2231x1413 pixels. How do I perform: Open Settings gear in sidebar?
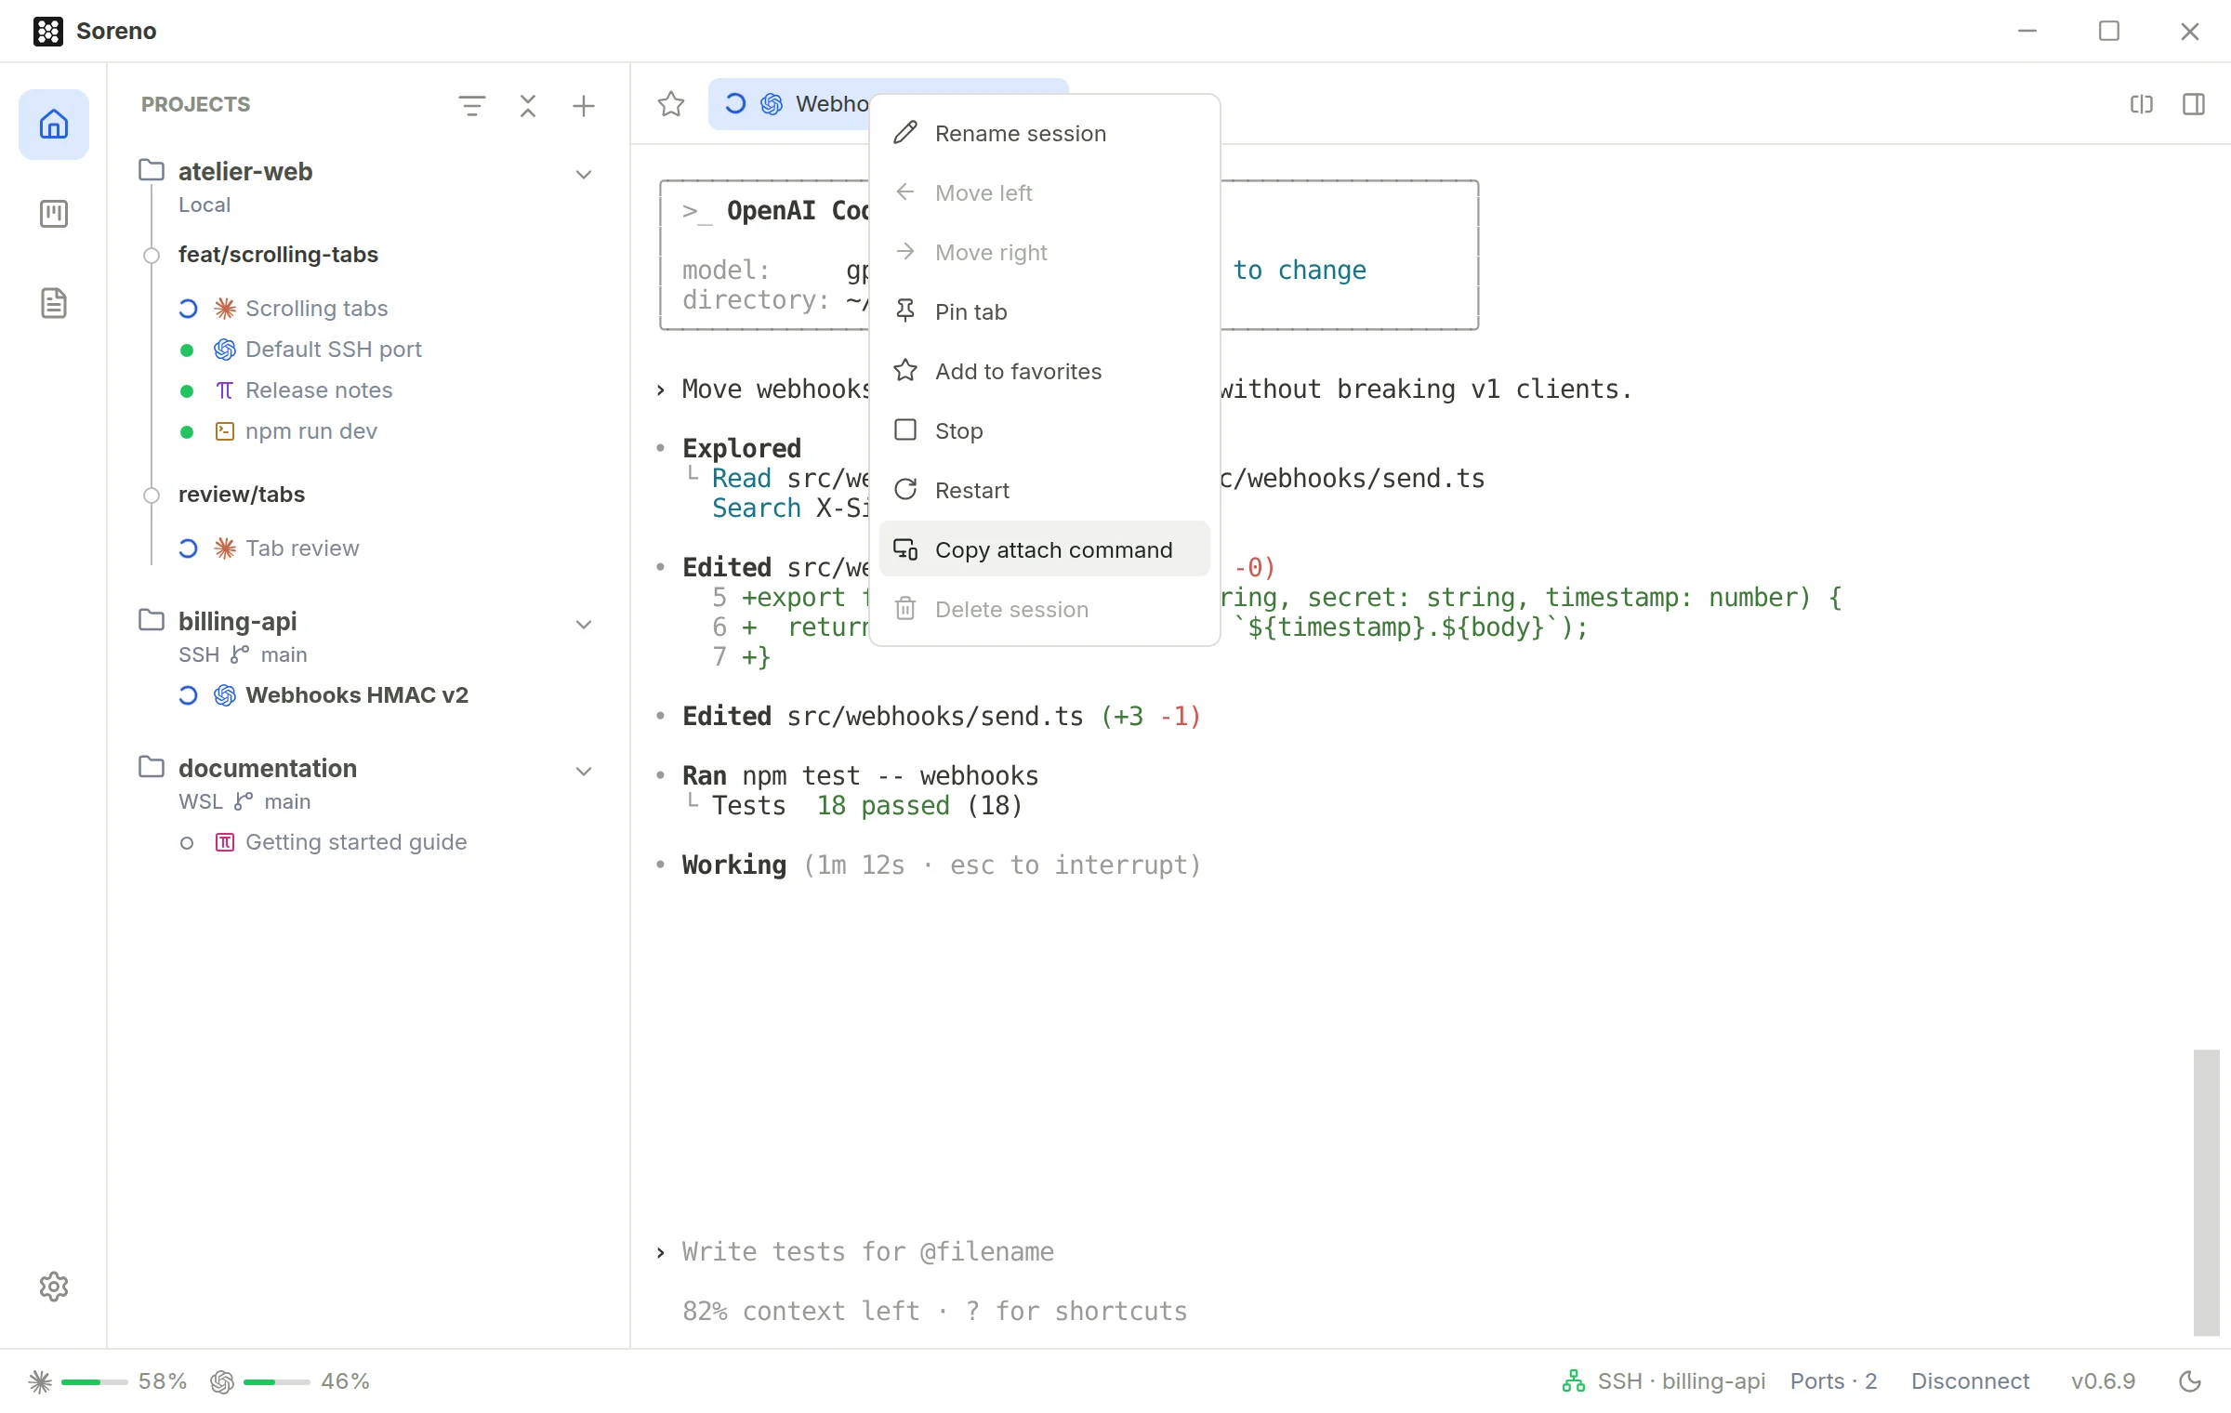click(54, 1287)
